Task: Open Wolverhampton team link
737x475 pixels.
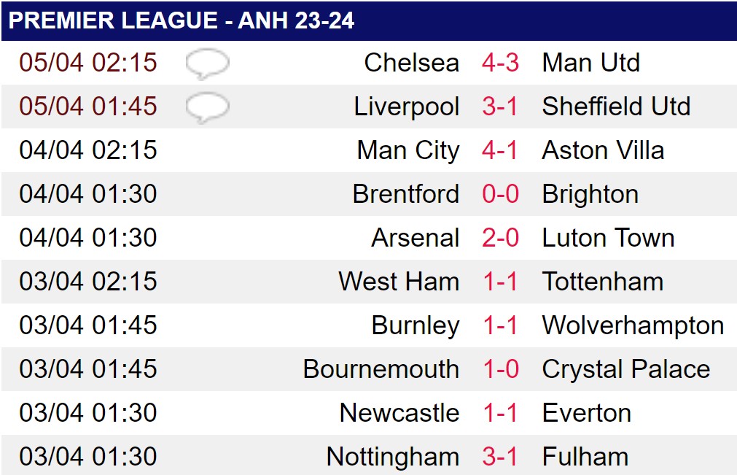Action: coord(633,326)
